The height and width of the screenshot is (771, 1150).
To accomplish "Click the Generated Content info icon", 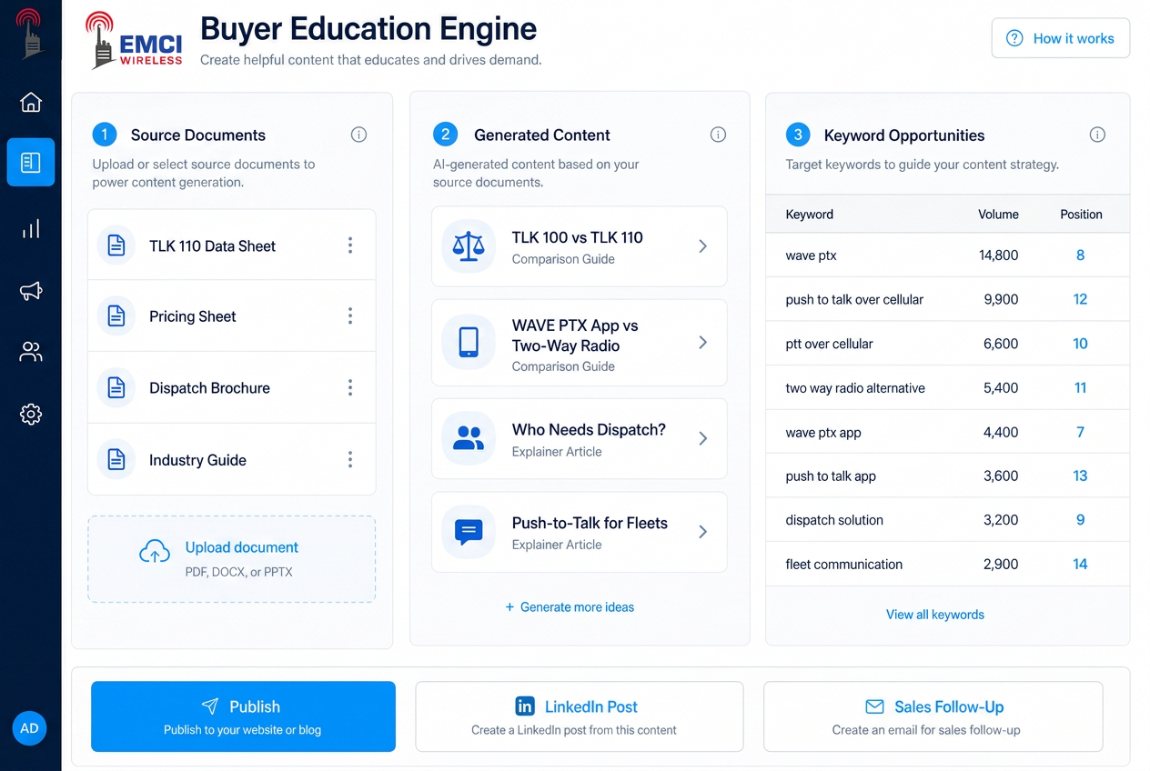I will coord(718,135).
